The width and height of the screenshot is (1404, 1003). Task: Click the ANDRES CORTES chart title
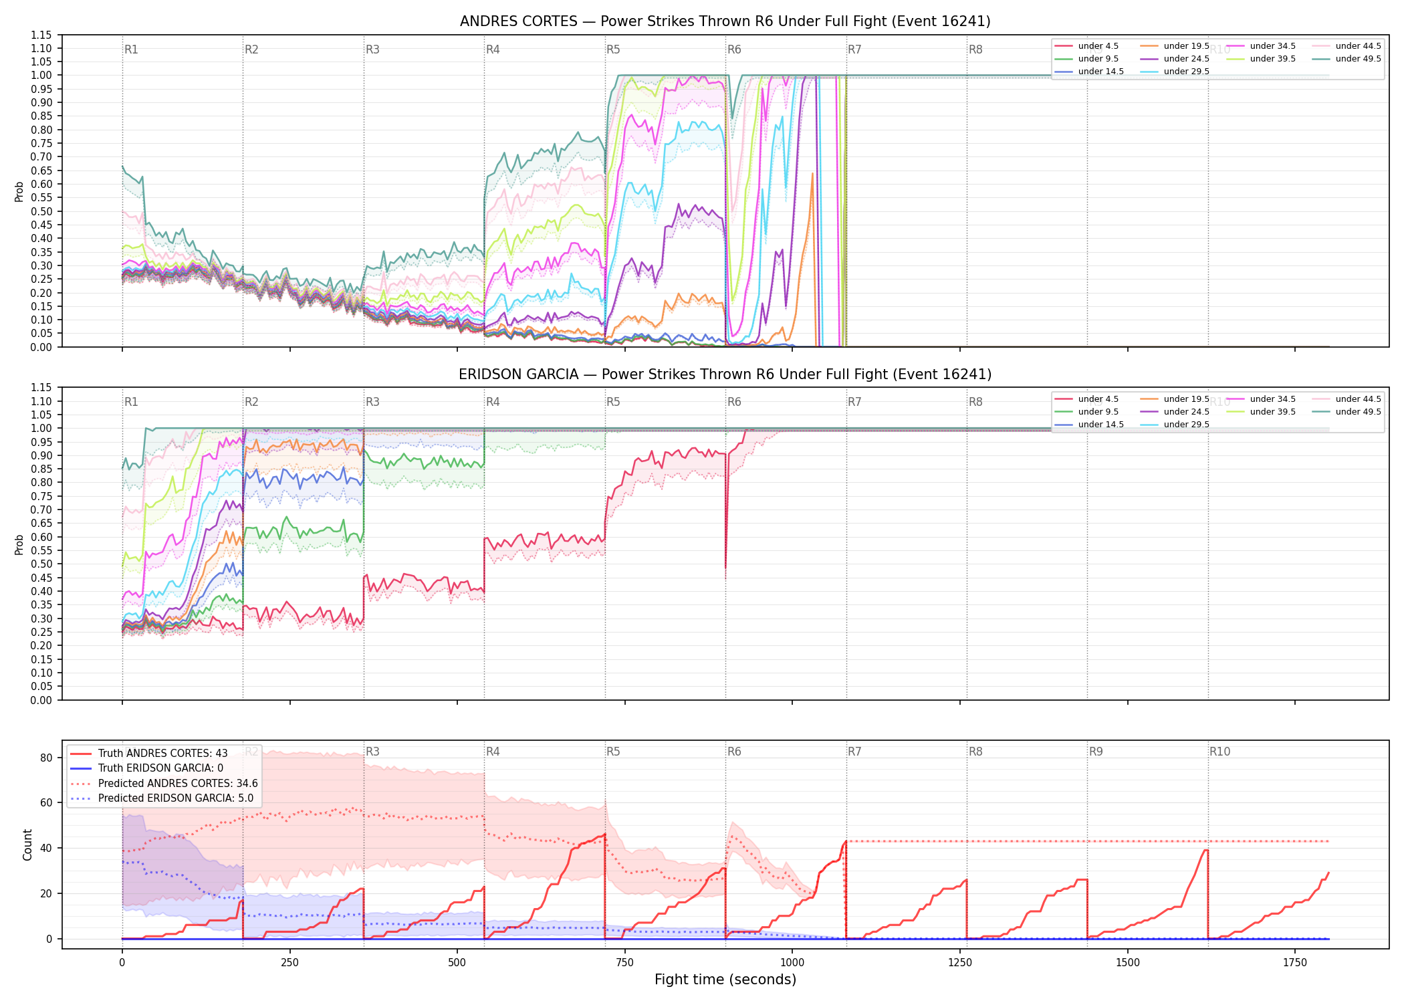tap(725, 21)
